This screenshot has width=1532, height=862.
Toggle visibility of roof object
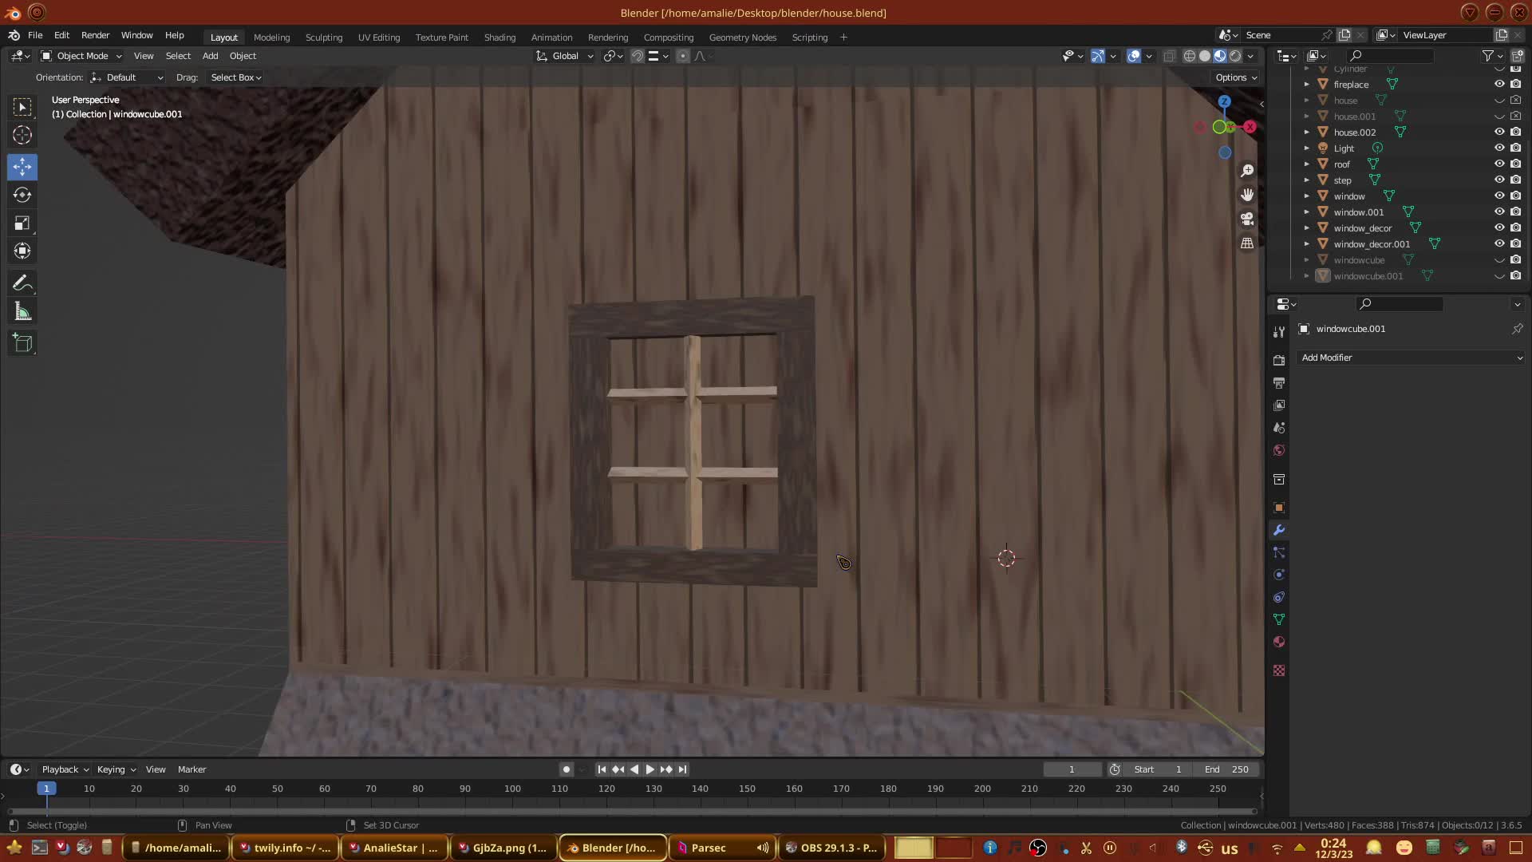pyautogui.click(x=1499, y=164)
